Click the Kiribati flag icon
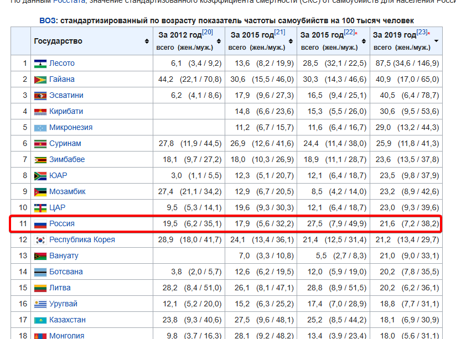Image resolution: width=456 pixels, height=339 pixels. pyautogui.click(x=40, y=111)
